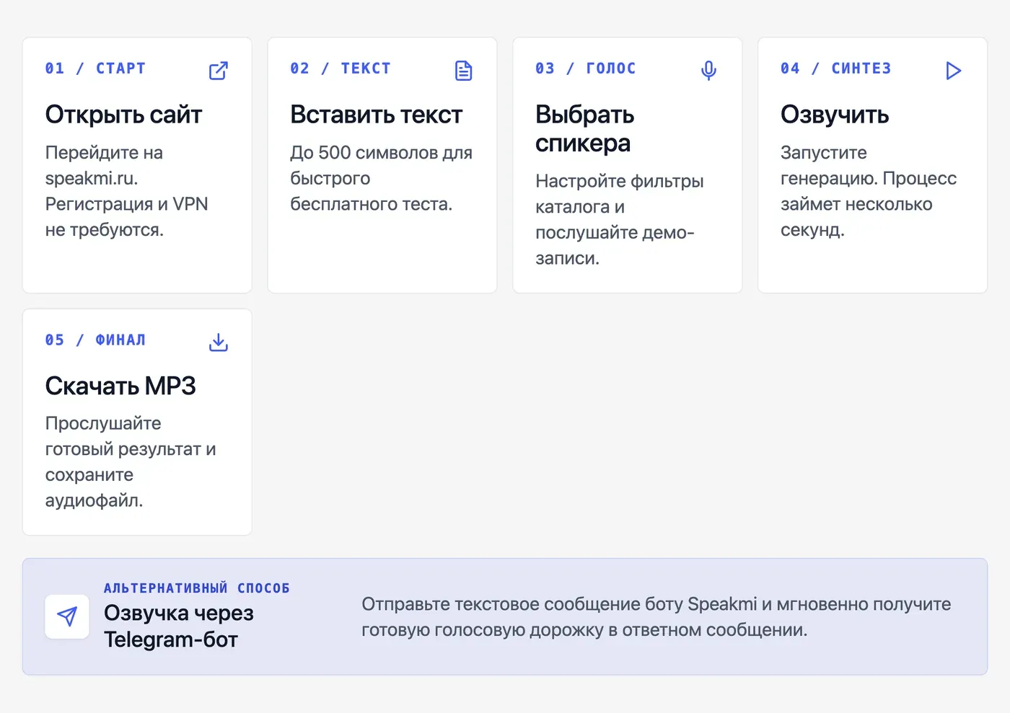This screenshot has height=713, width=1010.
Task: Click the label "02 / ТЕКСТ"
Action: (341, 68)
